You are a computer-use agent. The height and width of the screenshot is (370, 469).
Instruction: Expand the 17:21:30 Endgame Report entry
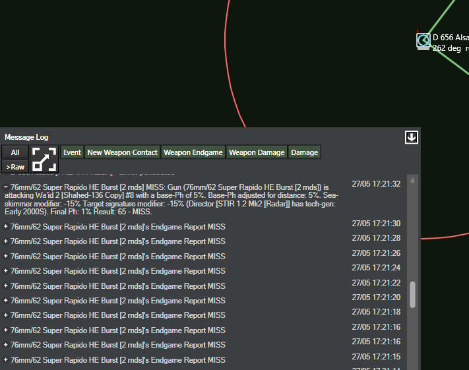click(5, 226)
